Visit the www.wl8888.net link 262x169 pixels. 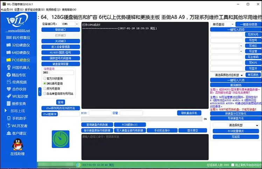[x=19, y=31]
